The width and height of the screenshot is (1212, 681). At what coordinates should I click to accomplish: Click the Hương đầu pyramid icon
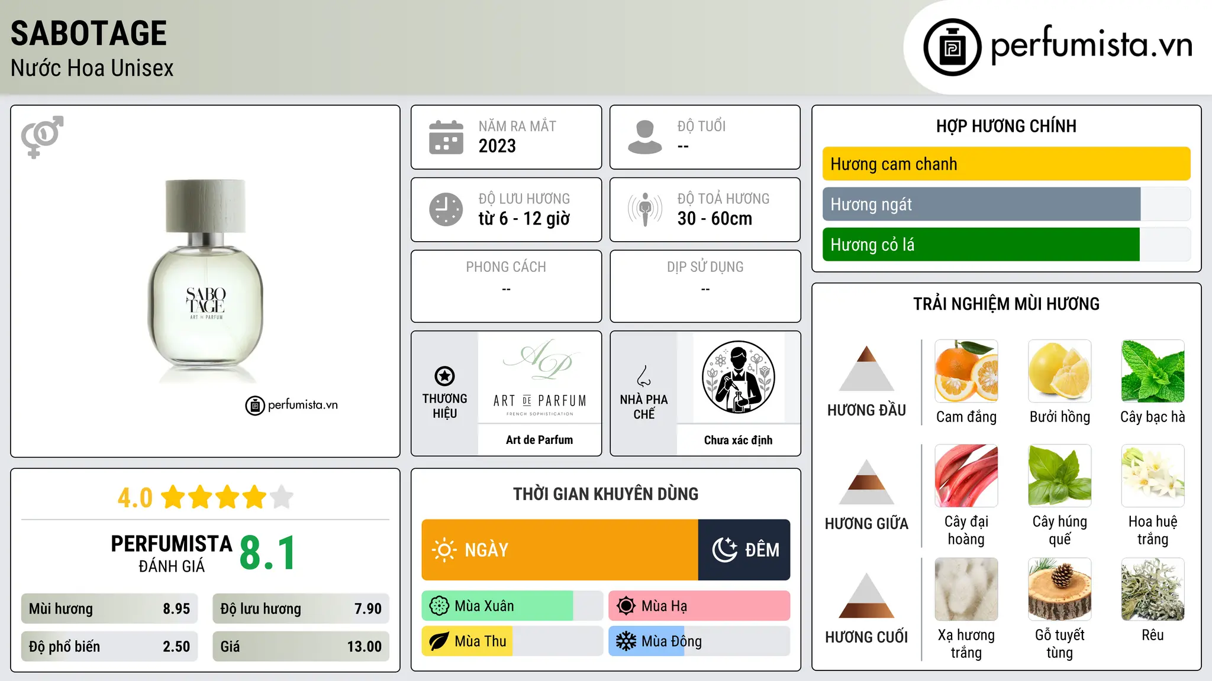coord(866,368)
